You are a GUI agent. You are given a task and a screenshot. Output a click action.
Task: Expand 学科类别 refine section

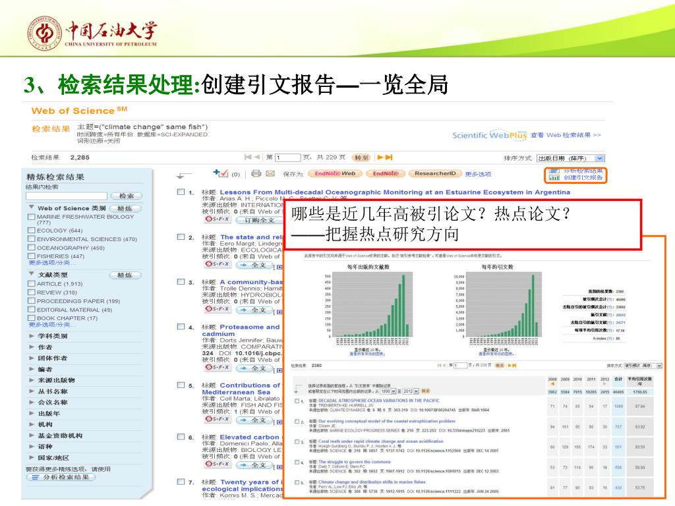pos(32,335)
